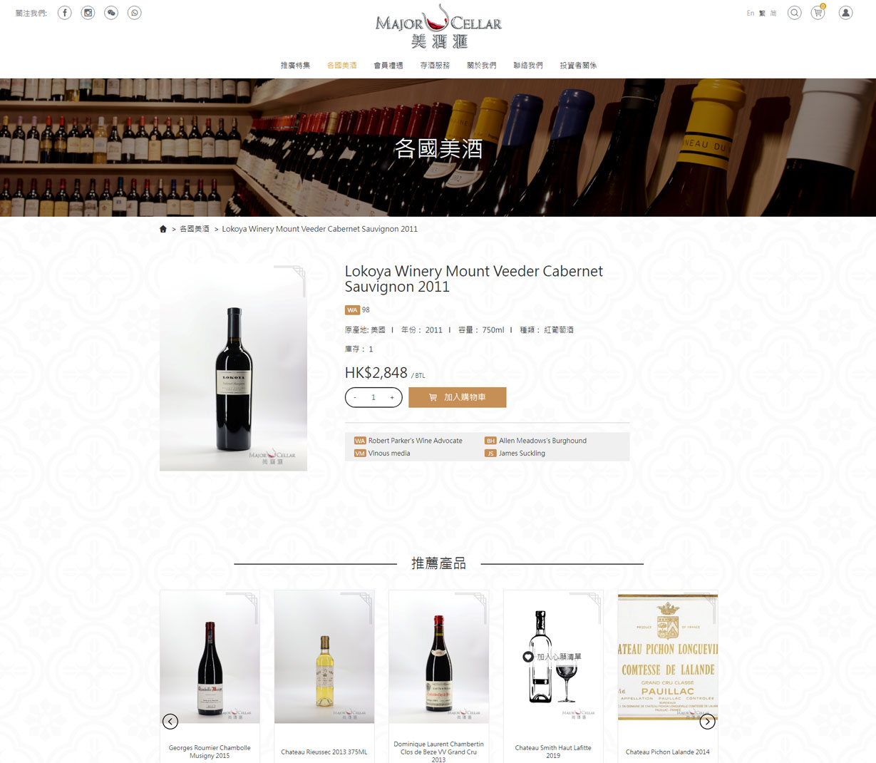The width and height of the screenshot is (876, 763).
Task: Switch language to 繁
Action: tap(762, 14)
